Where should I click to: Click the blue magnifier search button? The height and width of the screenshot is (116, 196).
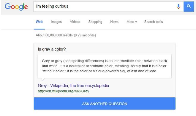point(189,6)
